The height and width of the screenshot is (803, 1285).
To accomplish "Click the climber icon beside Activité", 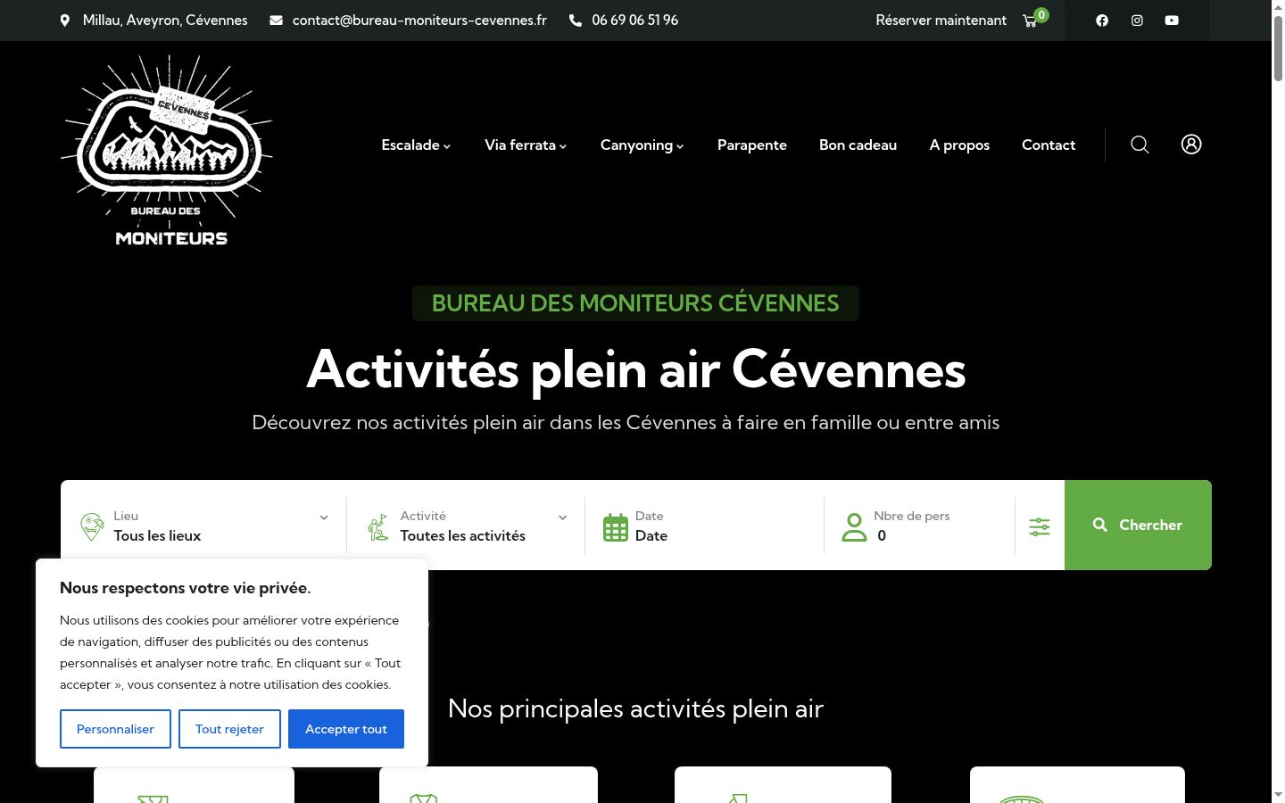I will [x=378, y=526].
